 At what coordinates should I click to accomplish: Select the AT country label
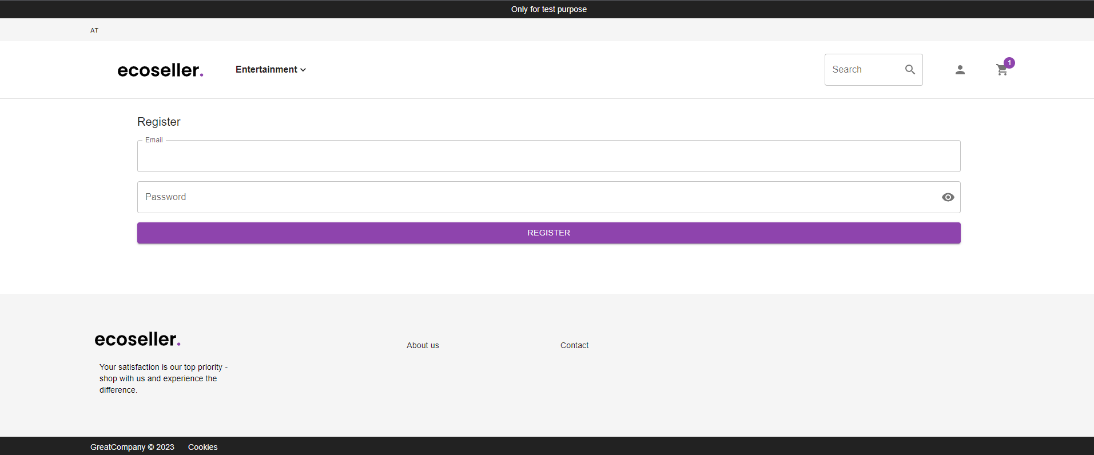pos(94,30)
